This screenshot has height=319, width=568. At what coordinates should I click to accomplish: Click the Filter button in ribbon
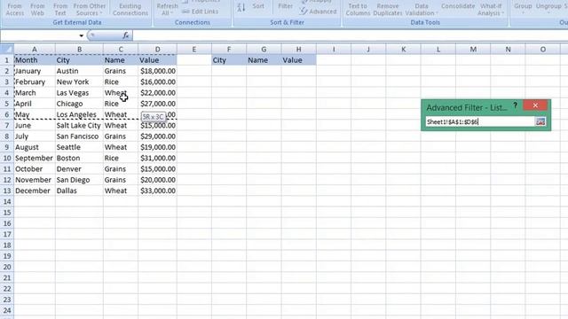[285, 6]
